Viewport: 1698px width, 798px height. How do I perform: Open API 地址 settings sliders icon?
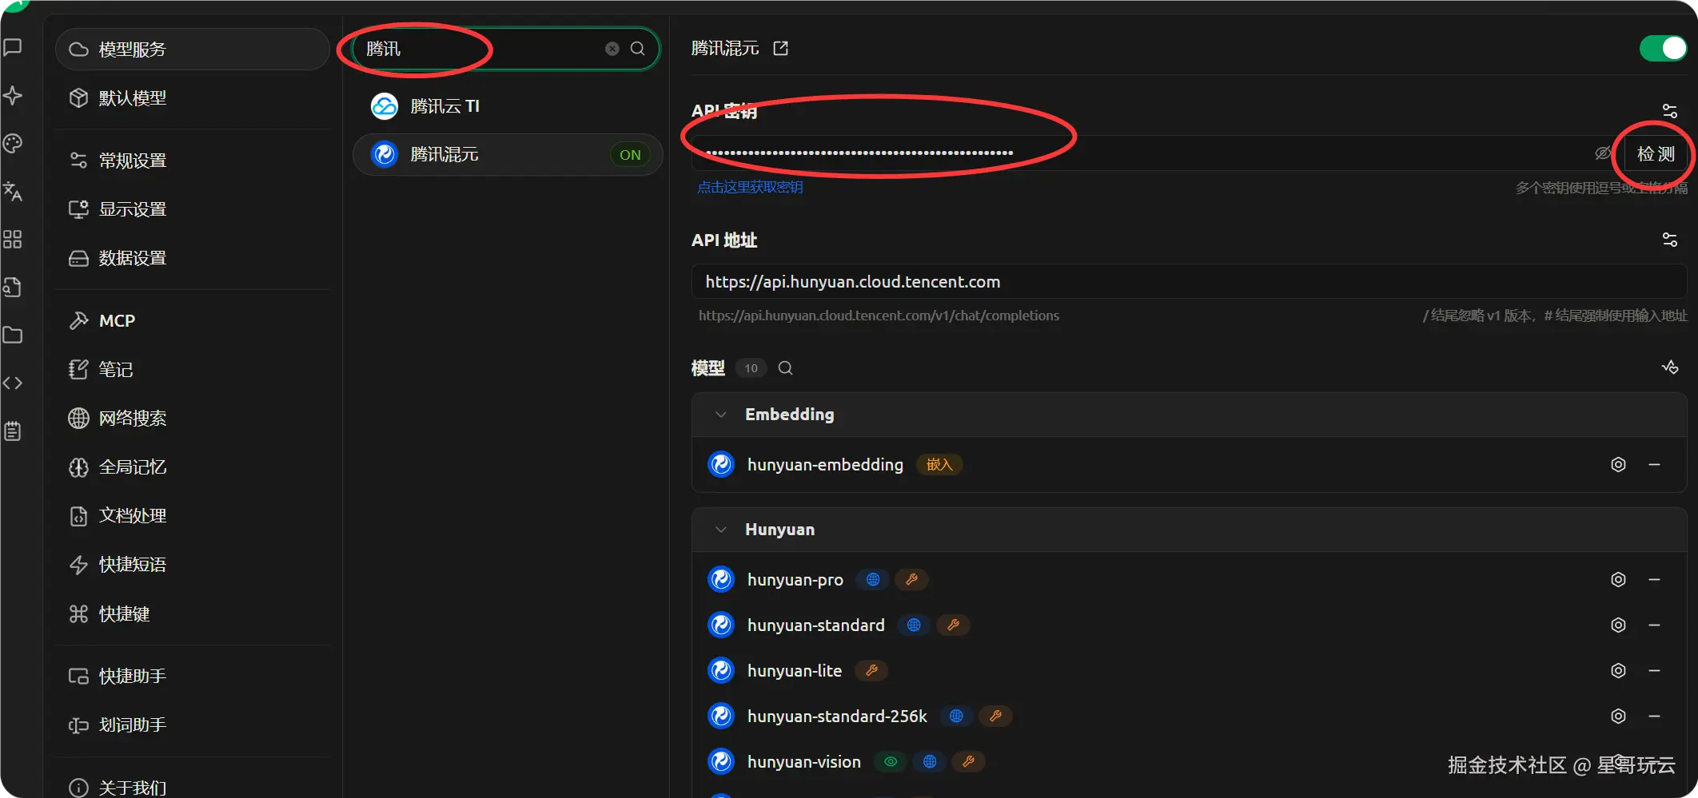click(x=1670, y=240)
